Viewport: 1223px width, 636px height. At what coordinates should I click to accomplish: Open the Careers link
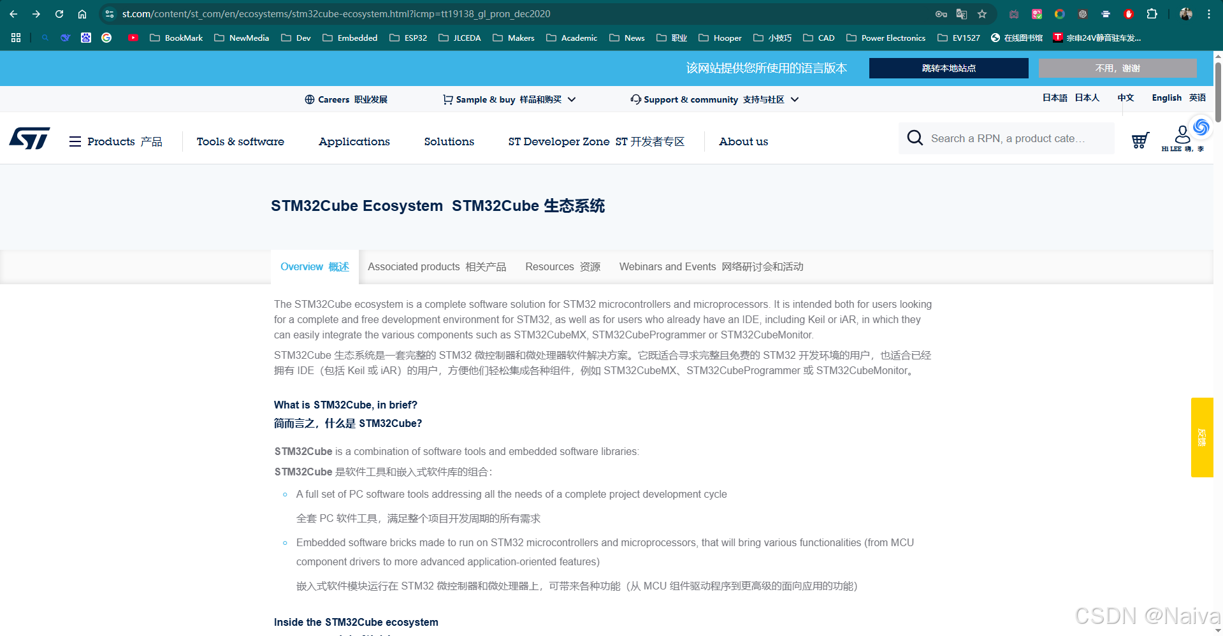click(x=346, y=99)
